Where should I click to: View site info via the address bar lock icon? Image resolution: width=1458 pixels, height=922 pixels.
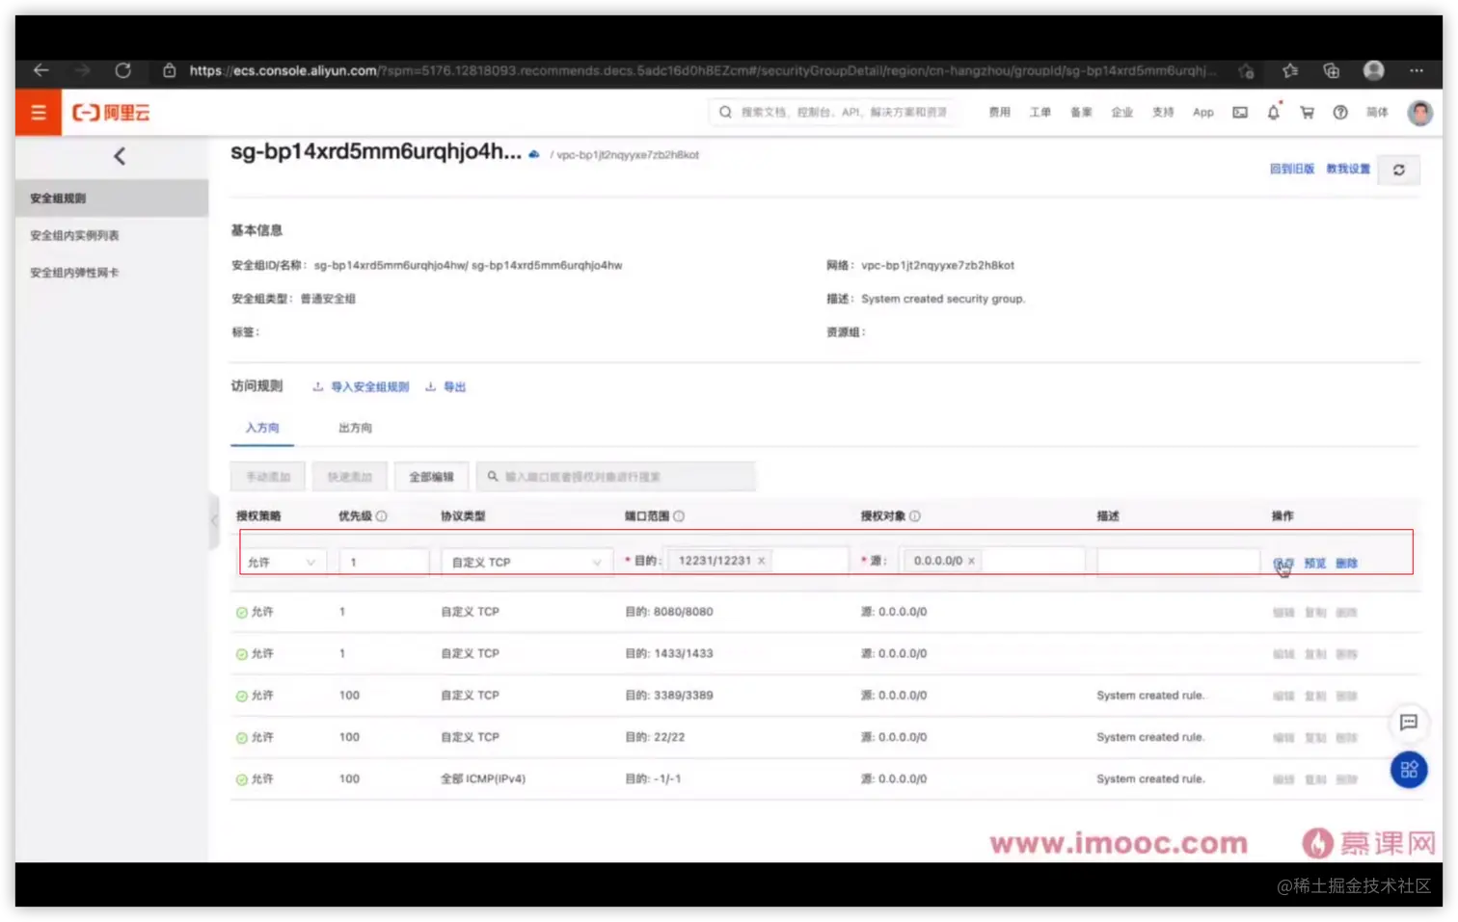[170, 70]
